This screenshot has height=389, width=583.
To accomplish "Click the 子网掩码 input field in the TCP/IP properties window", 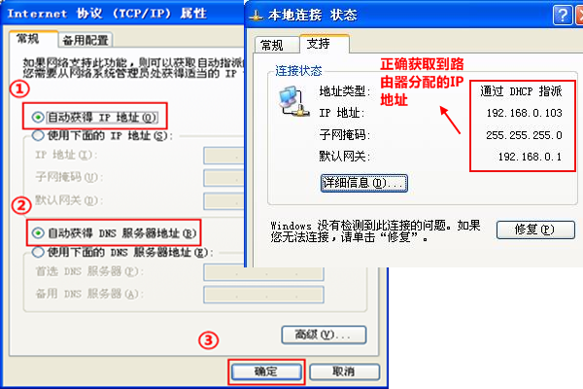I will 224,178.
